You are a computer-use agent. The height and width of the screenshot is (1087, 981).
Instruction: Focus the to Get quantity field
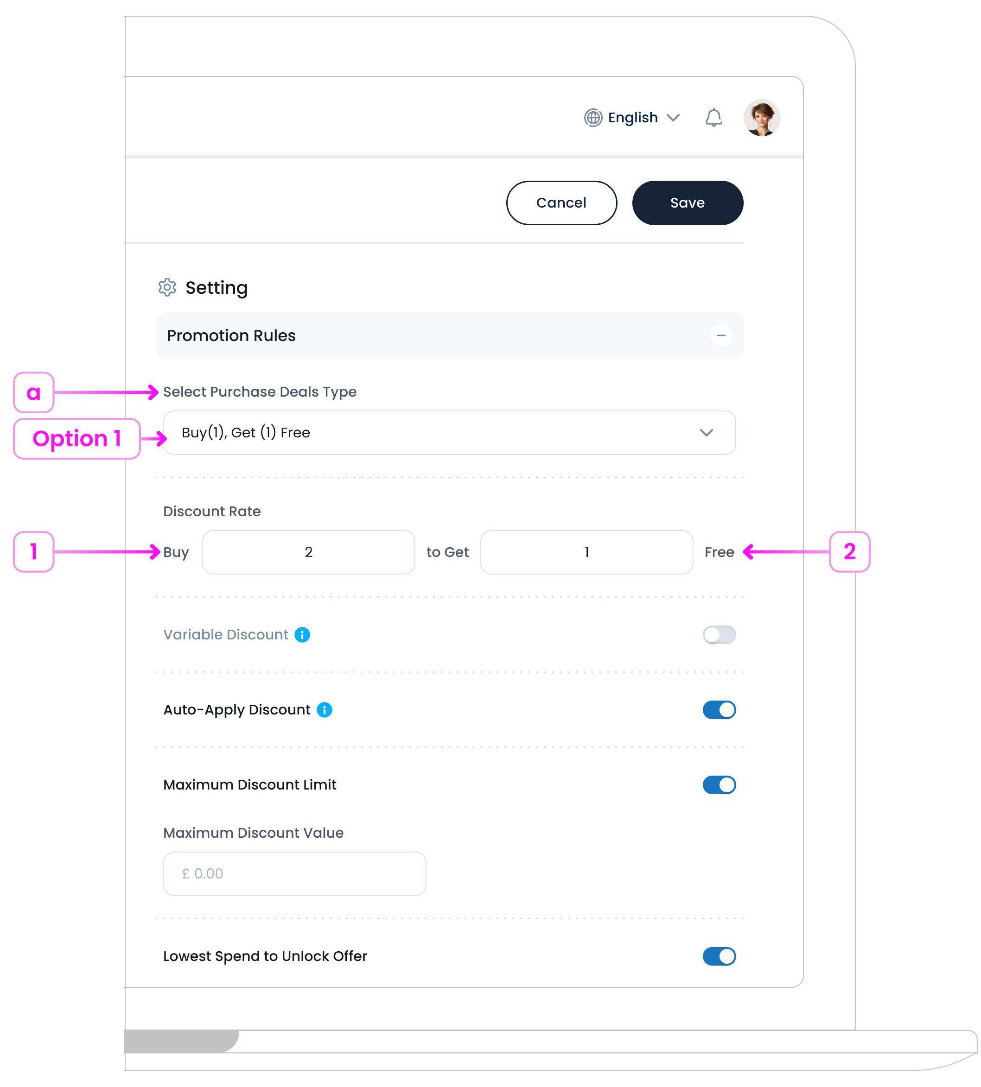click(586, 552)
